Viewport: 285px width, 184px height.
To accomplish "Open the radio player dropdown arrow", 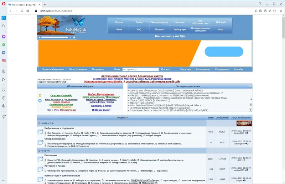I will tap(70, 37).
